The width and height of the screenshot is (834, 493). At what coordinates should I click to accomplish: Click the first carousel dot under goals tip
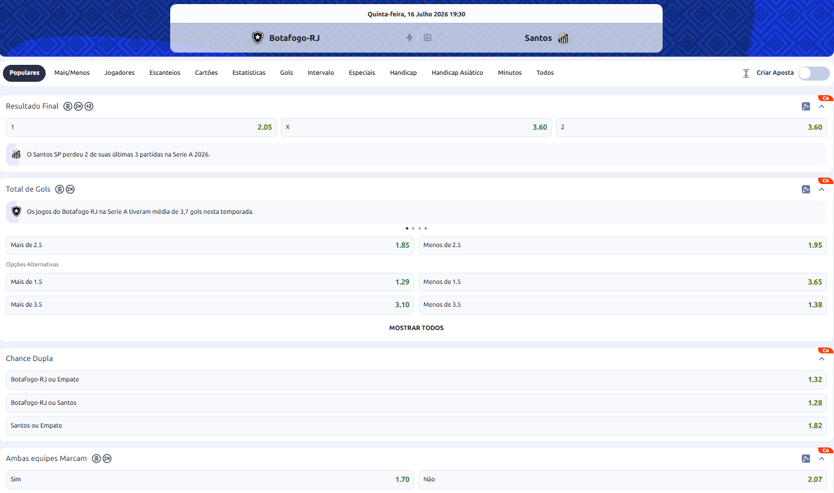point(407,228)
